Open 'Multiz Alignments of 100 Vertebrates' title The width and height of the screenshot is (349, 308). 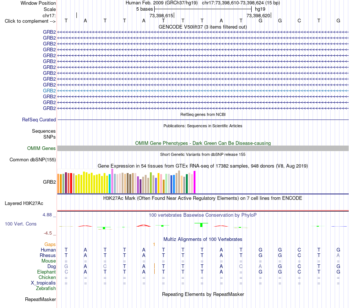point(203,239)
